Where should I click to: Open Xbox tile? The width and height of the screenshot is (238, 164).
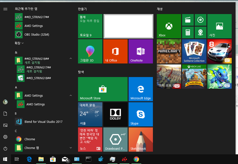pos(169,26)
